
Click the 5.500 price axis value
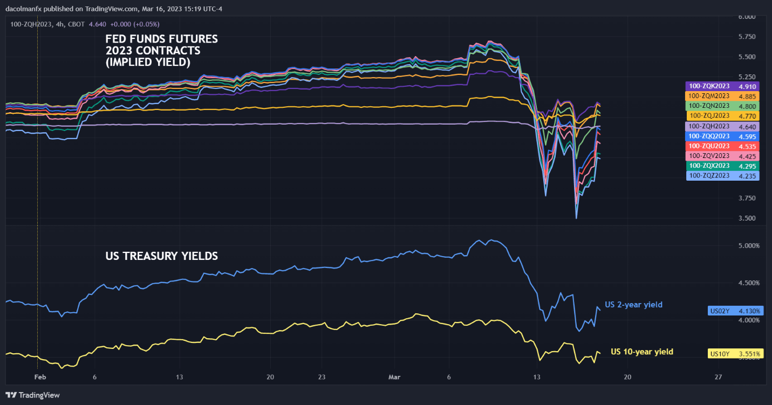(x=747, y=57)
